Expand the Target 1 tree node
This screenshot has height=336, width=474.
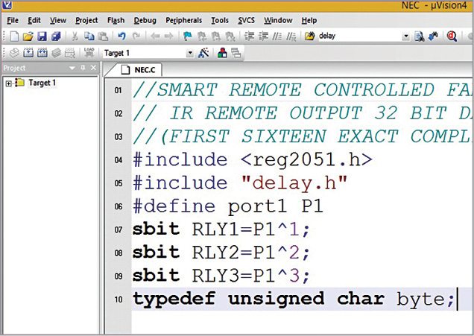pos(9,83)
